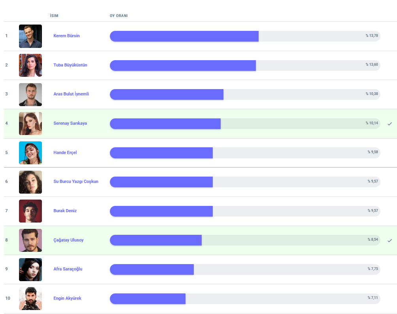Image resolution: width=397 pixels, height=314 pixels.
Task: Open the Engin Akyürek name link
Action: coord(67,298)
